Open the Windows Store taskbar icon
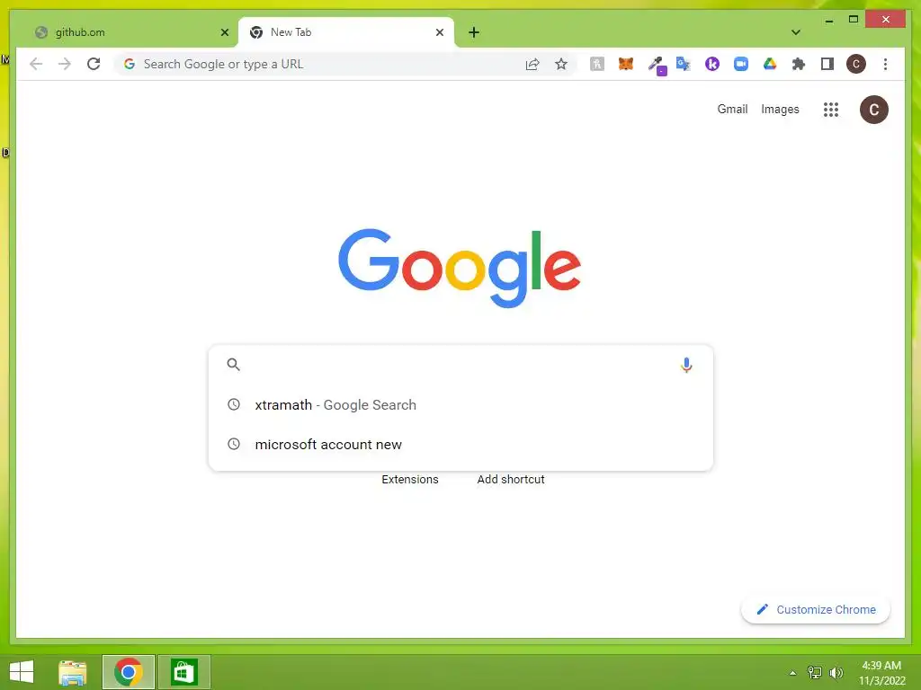Image resolution: width=921 pixels, height=690 pixels. 183,672
